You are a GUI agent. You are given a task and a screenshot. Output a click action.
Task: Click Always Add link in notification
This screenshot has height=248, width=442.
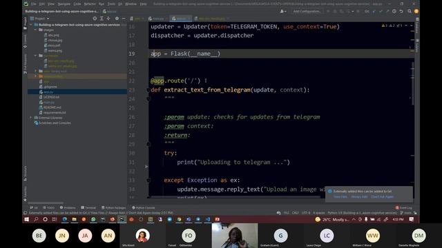(x=359, y=196)
